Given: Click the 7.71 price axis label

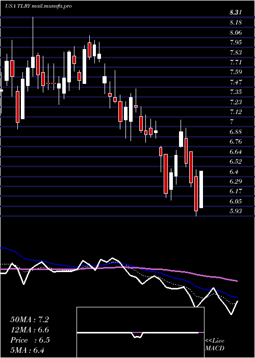Looking at the screenshot, I should [236, 62].
